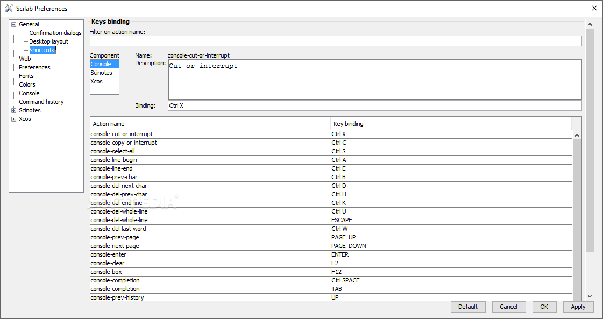The height and width of the screenshot is (319, 603).
Task: Click the Ctrl S key binding cell
Action: click(451, 151)
